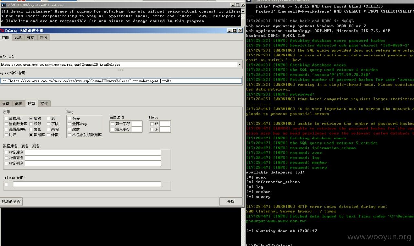This screenshot has width=414, height=246.
Task: Enable the 角色 checkbox
Action: click(31, 129)
